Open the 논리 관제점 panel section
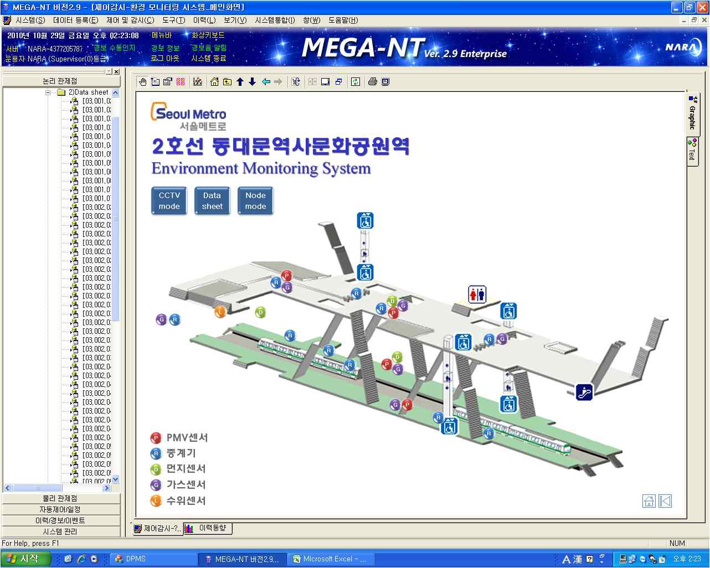 pos(60,81)
